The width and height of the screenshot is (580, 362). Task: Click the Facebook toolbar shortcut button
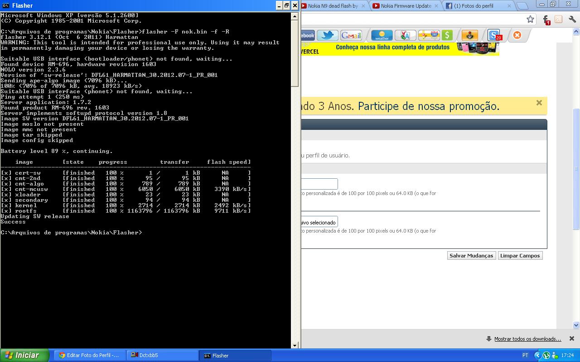click(x=308, y=35)
